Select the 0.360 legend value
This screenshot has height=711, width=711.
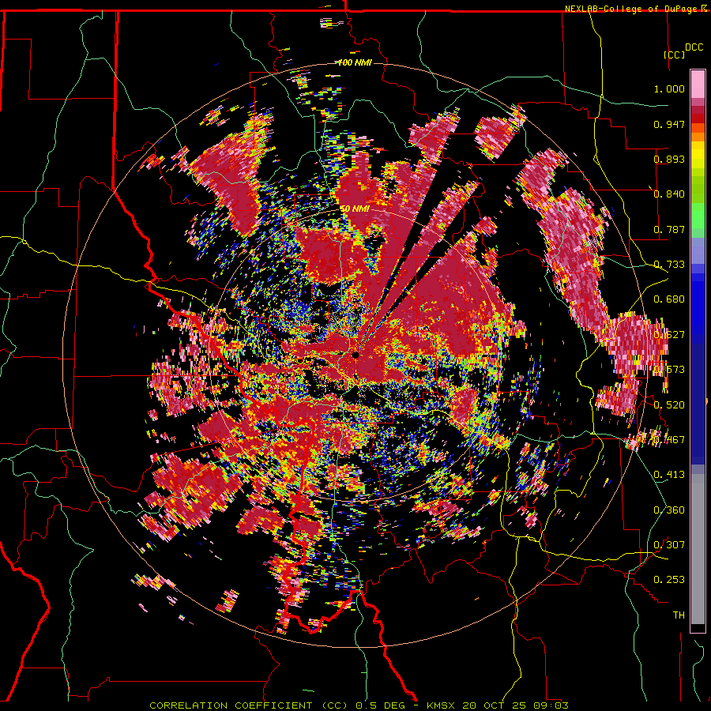[669, 510]
